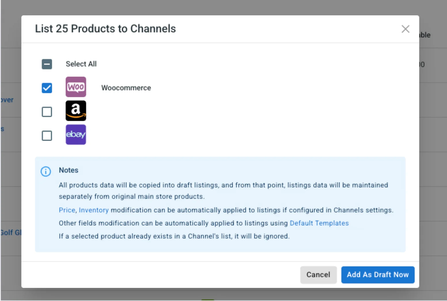Cancel listing products to channels

(318, 275)
